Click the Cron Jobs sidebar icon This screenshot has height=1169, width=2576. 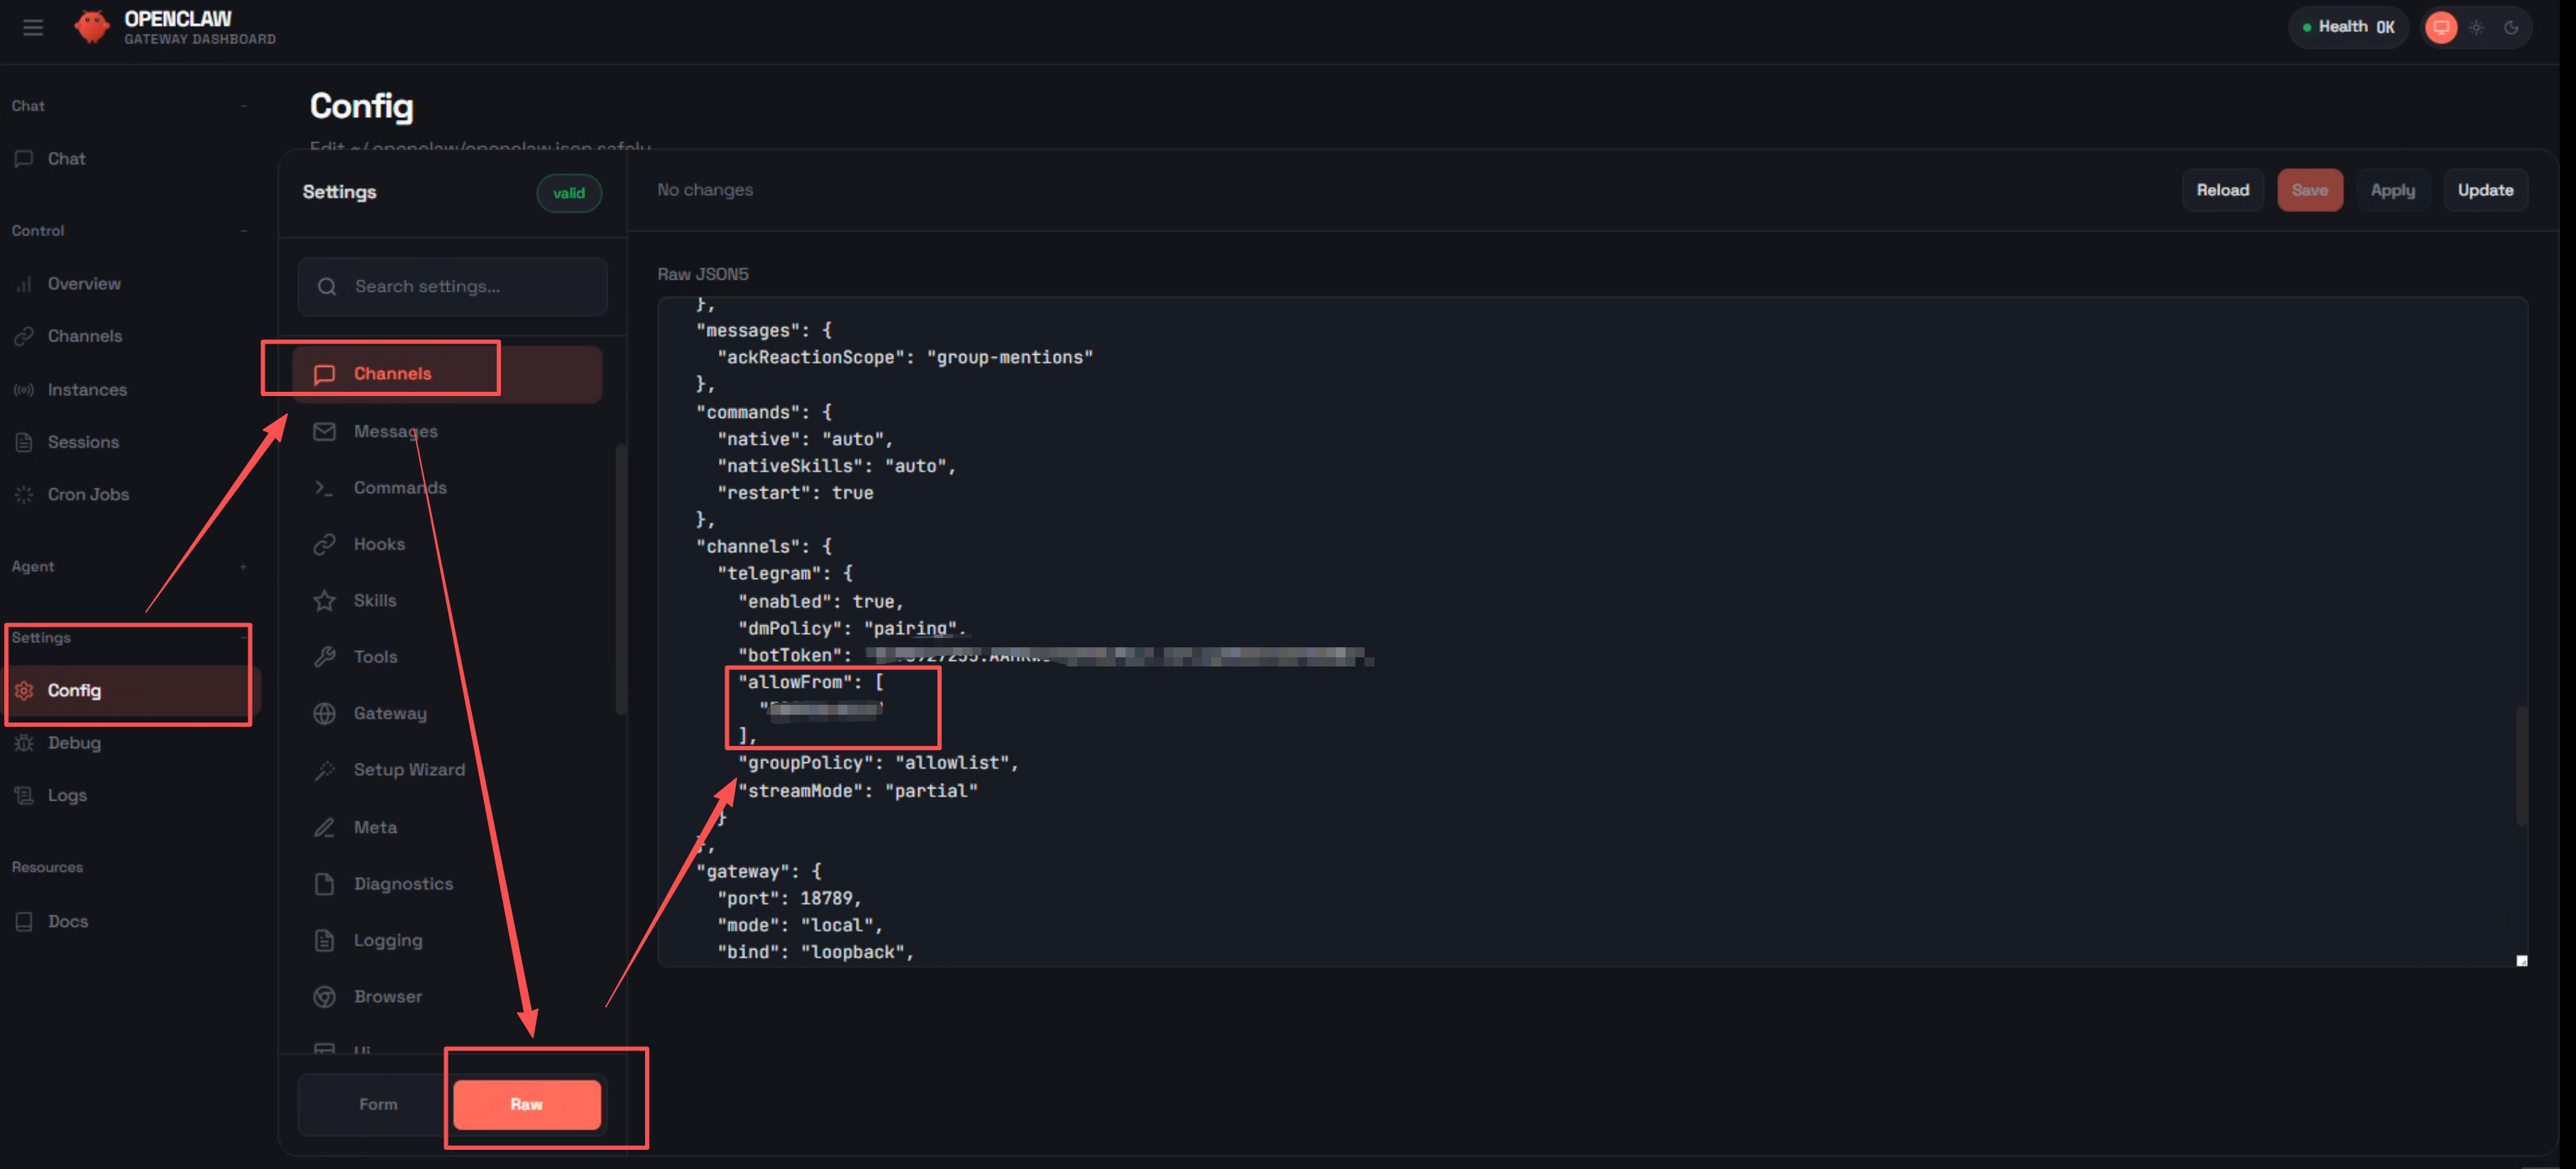point(24,494)
